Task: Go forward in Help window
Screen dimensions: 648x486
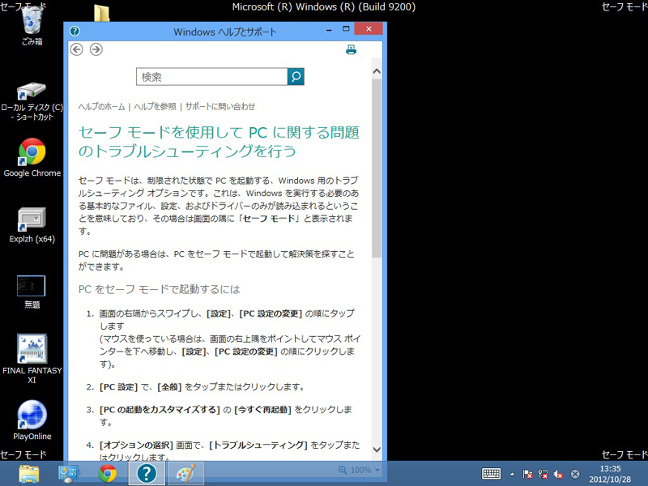Action: (x=96, y=49)
